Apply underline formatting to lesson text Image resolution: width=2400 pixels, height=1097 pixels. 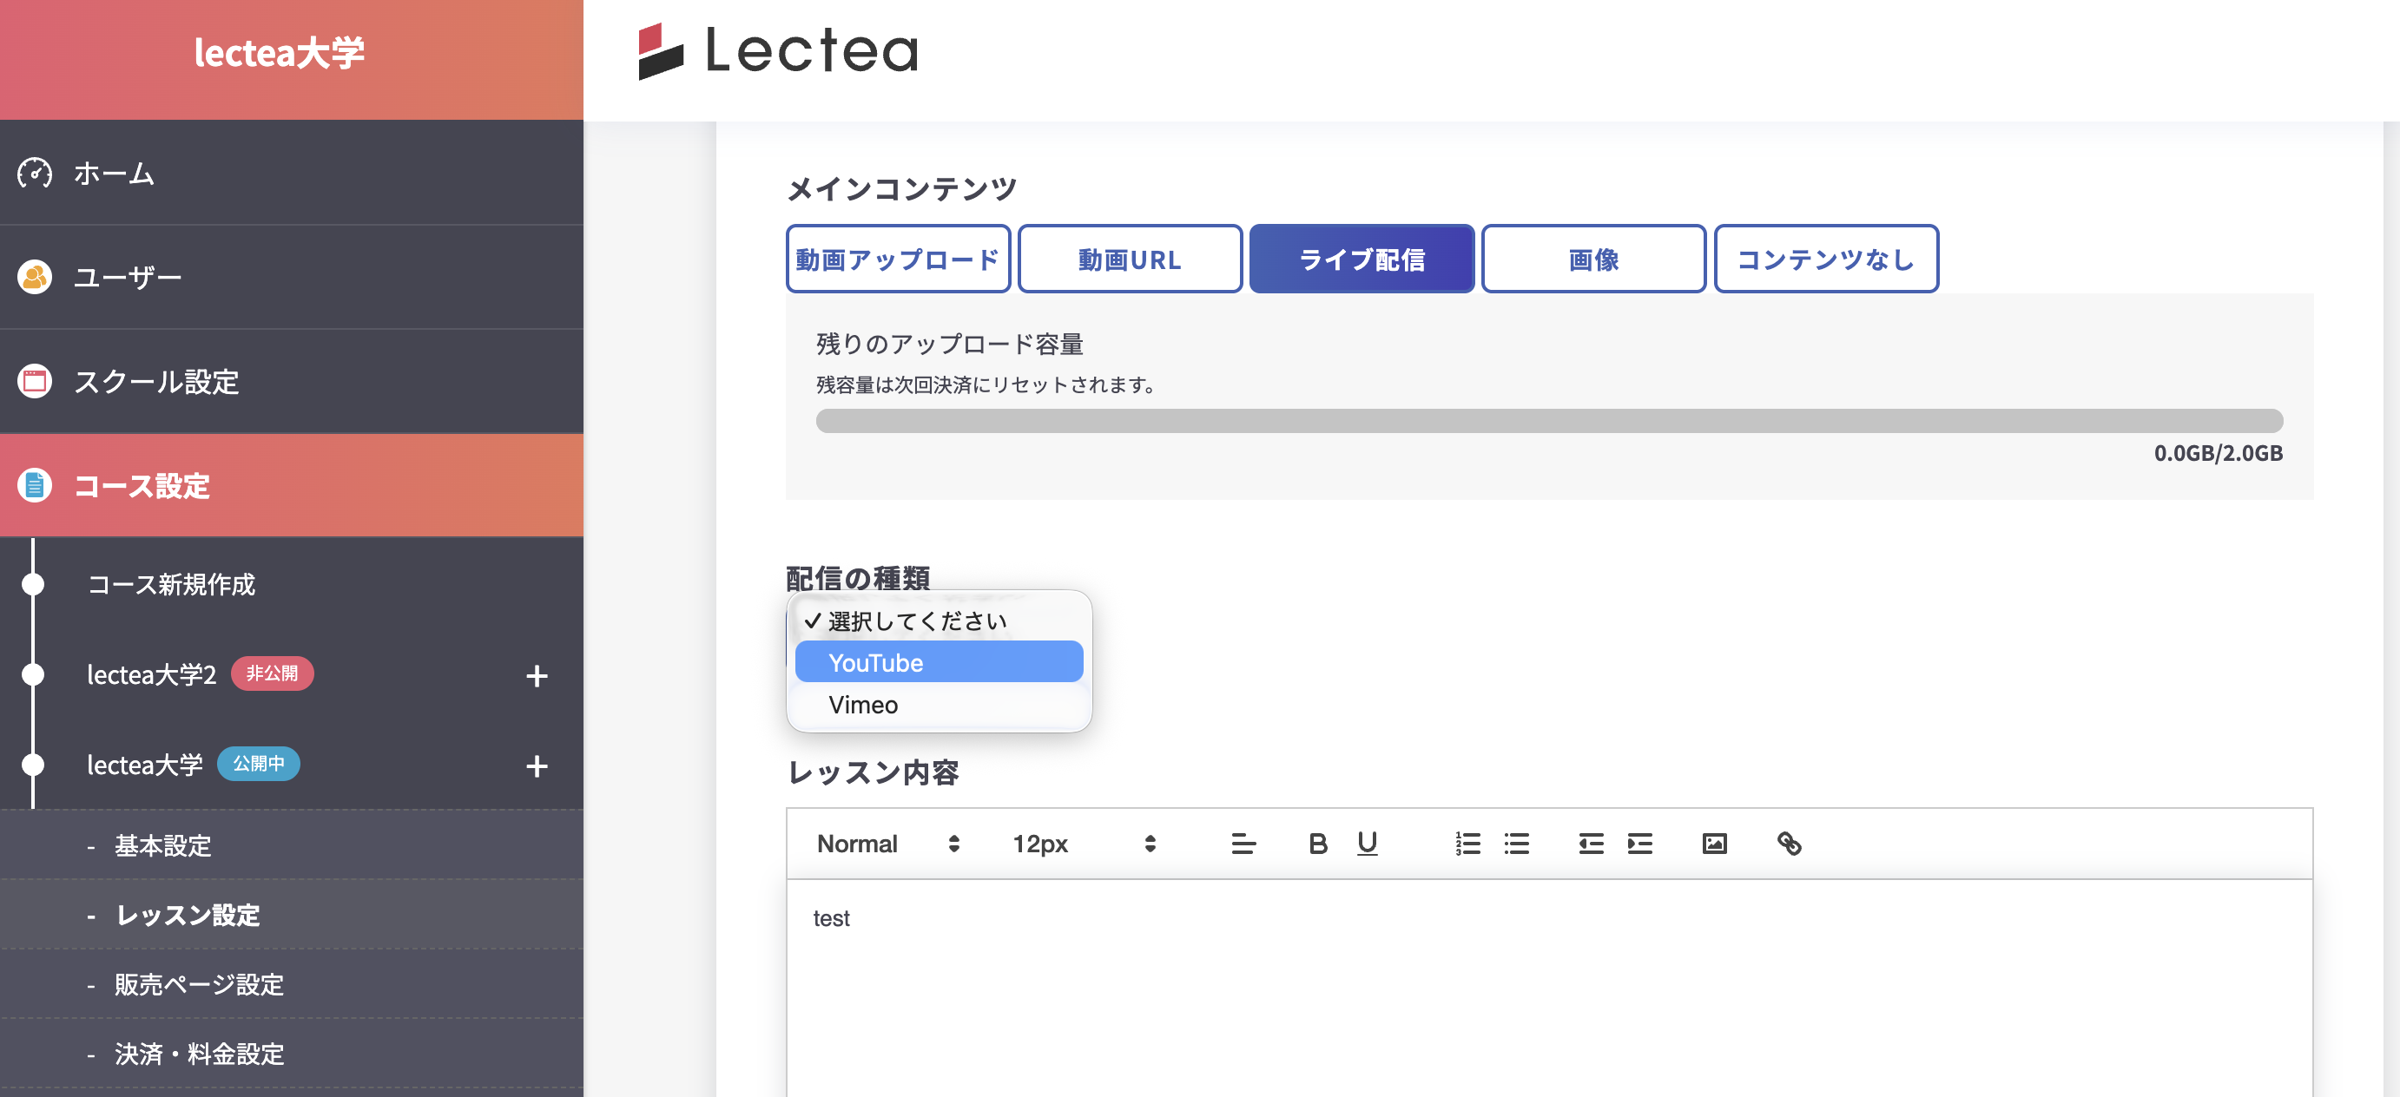point(1367,844)
